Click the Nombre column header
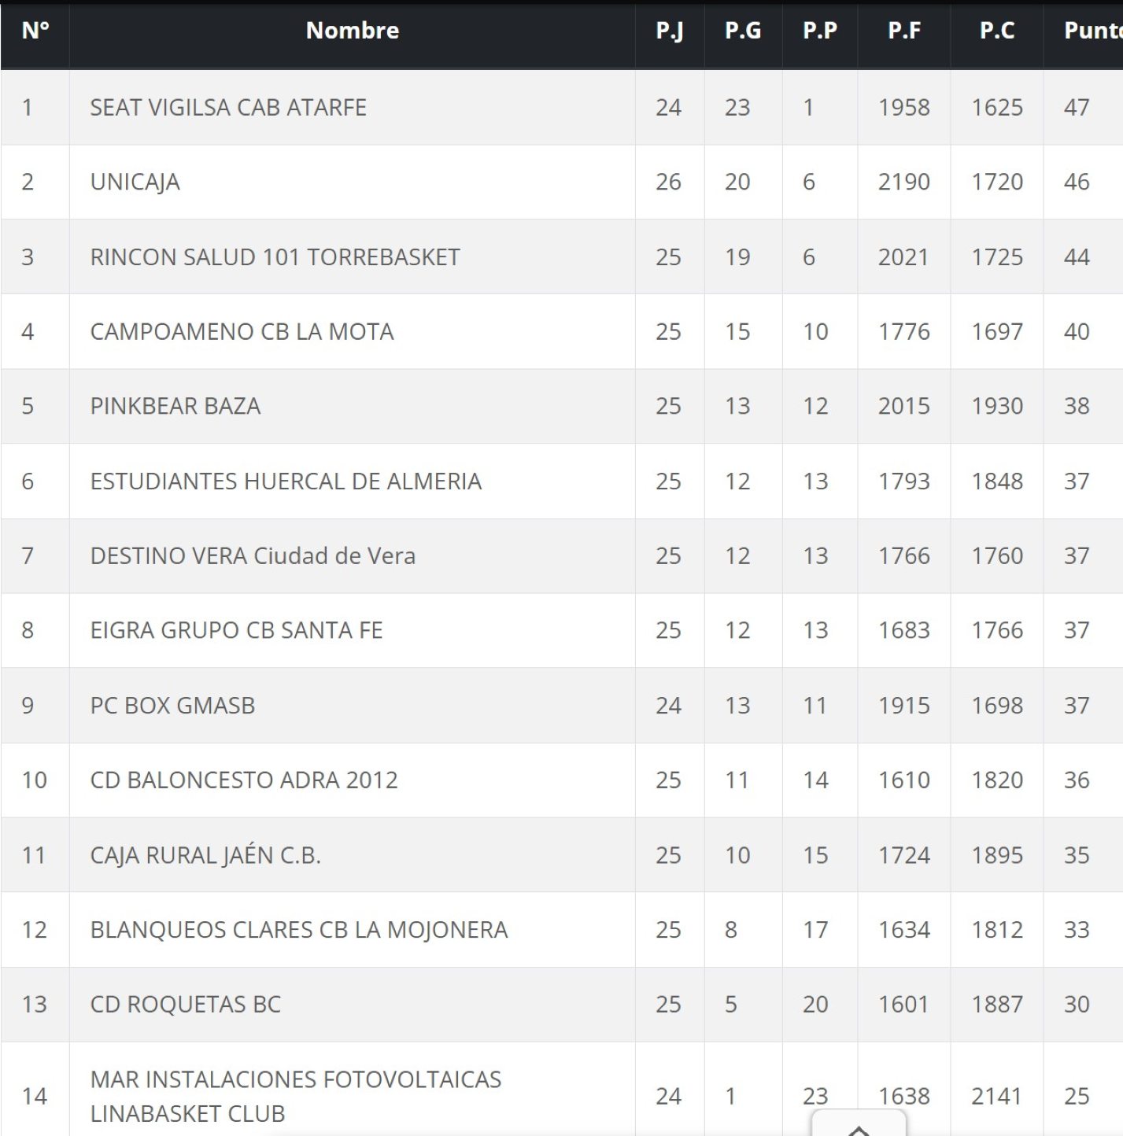Image resolution: width=1123 pixels, height=1136 pixels. pos(352,31)
